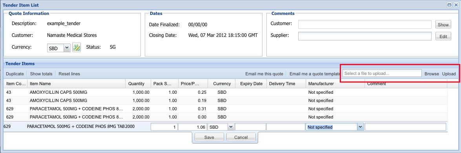Click Duplicate in the Tender Items toolbar
This screenshot has width=461, height=153.
(15, 74)
